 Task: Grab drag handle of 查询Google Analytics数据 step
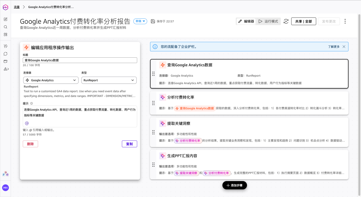coord(153,74)
